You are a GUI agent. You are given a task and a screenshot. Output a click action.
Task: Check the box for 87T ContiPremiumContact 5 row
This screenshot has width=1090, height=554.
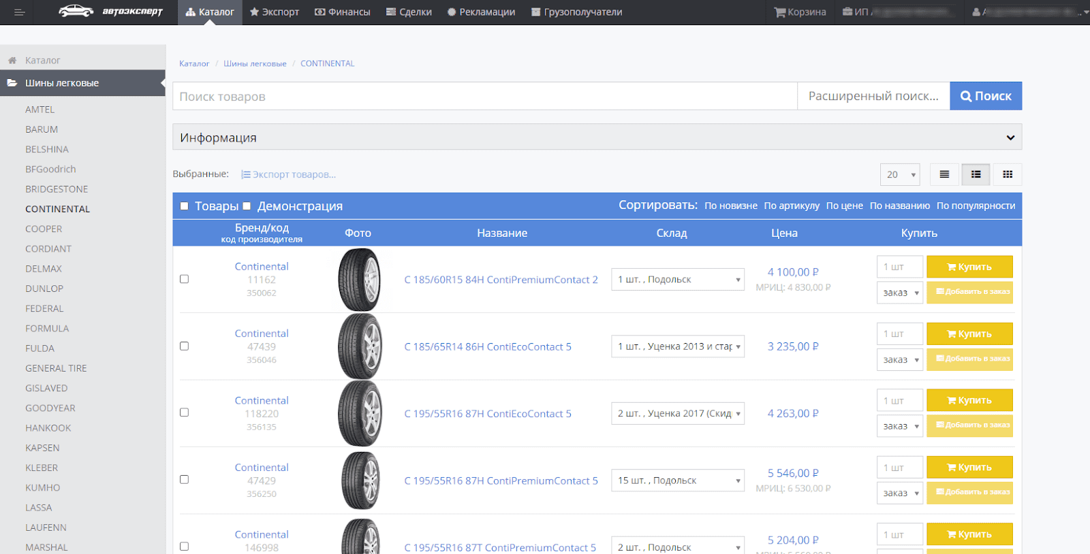point(184,547)
